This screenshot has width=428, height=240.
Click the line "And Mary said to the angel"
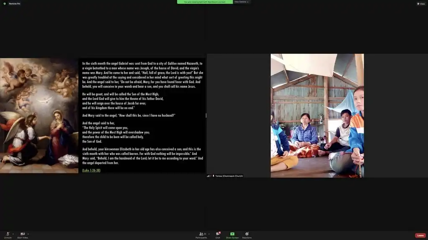point(129,115)
